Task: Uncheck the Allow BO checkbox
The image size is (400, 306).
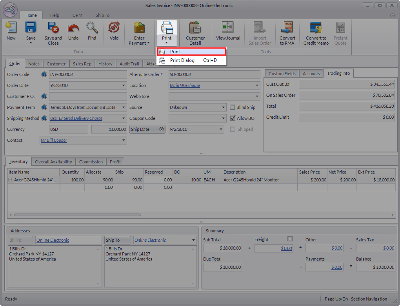Action: pos(233,118)
